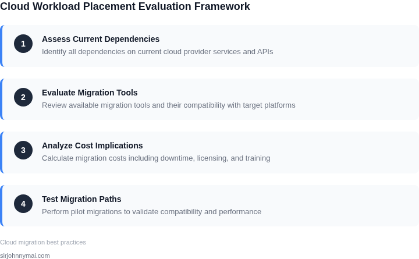
Task: Click the 'Cloud migration best practices' caption
Action: click(x=43, y=242)
